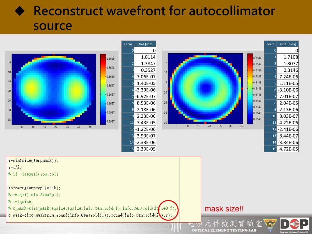This screenshot has width=312, height=234.
Task: Select the cell with value 1.11E-05
Action: tap(288, 83)
